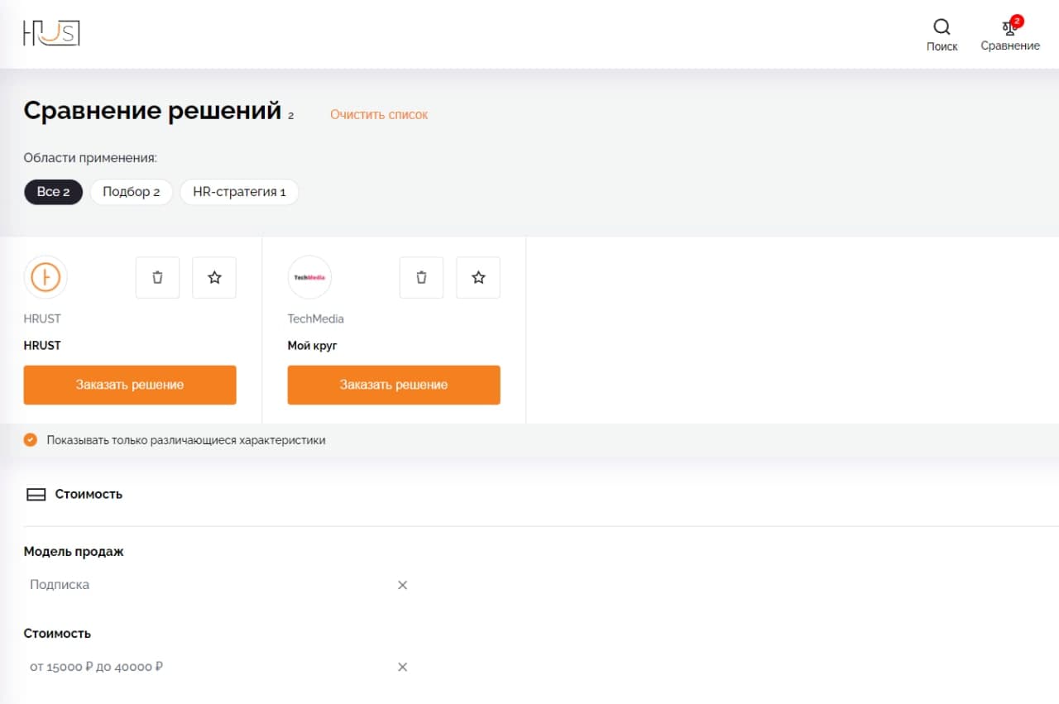Select the HR-стратегия 1 filter chip

[x=239, y=192]
